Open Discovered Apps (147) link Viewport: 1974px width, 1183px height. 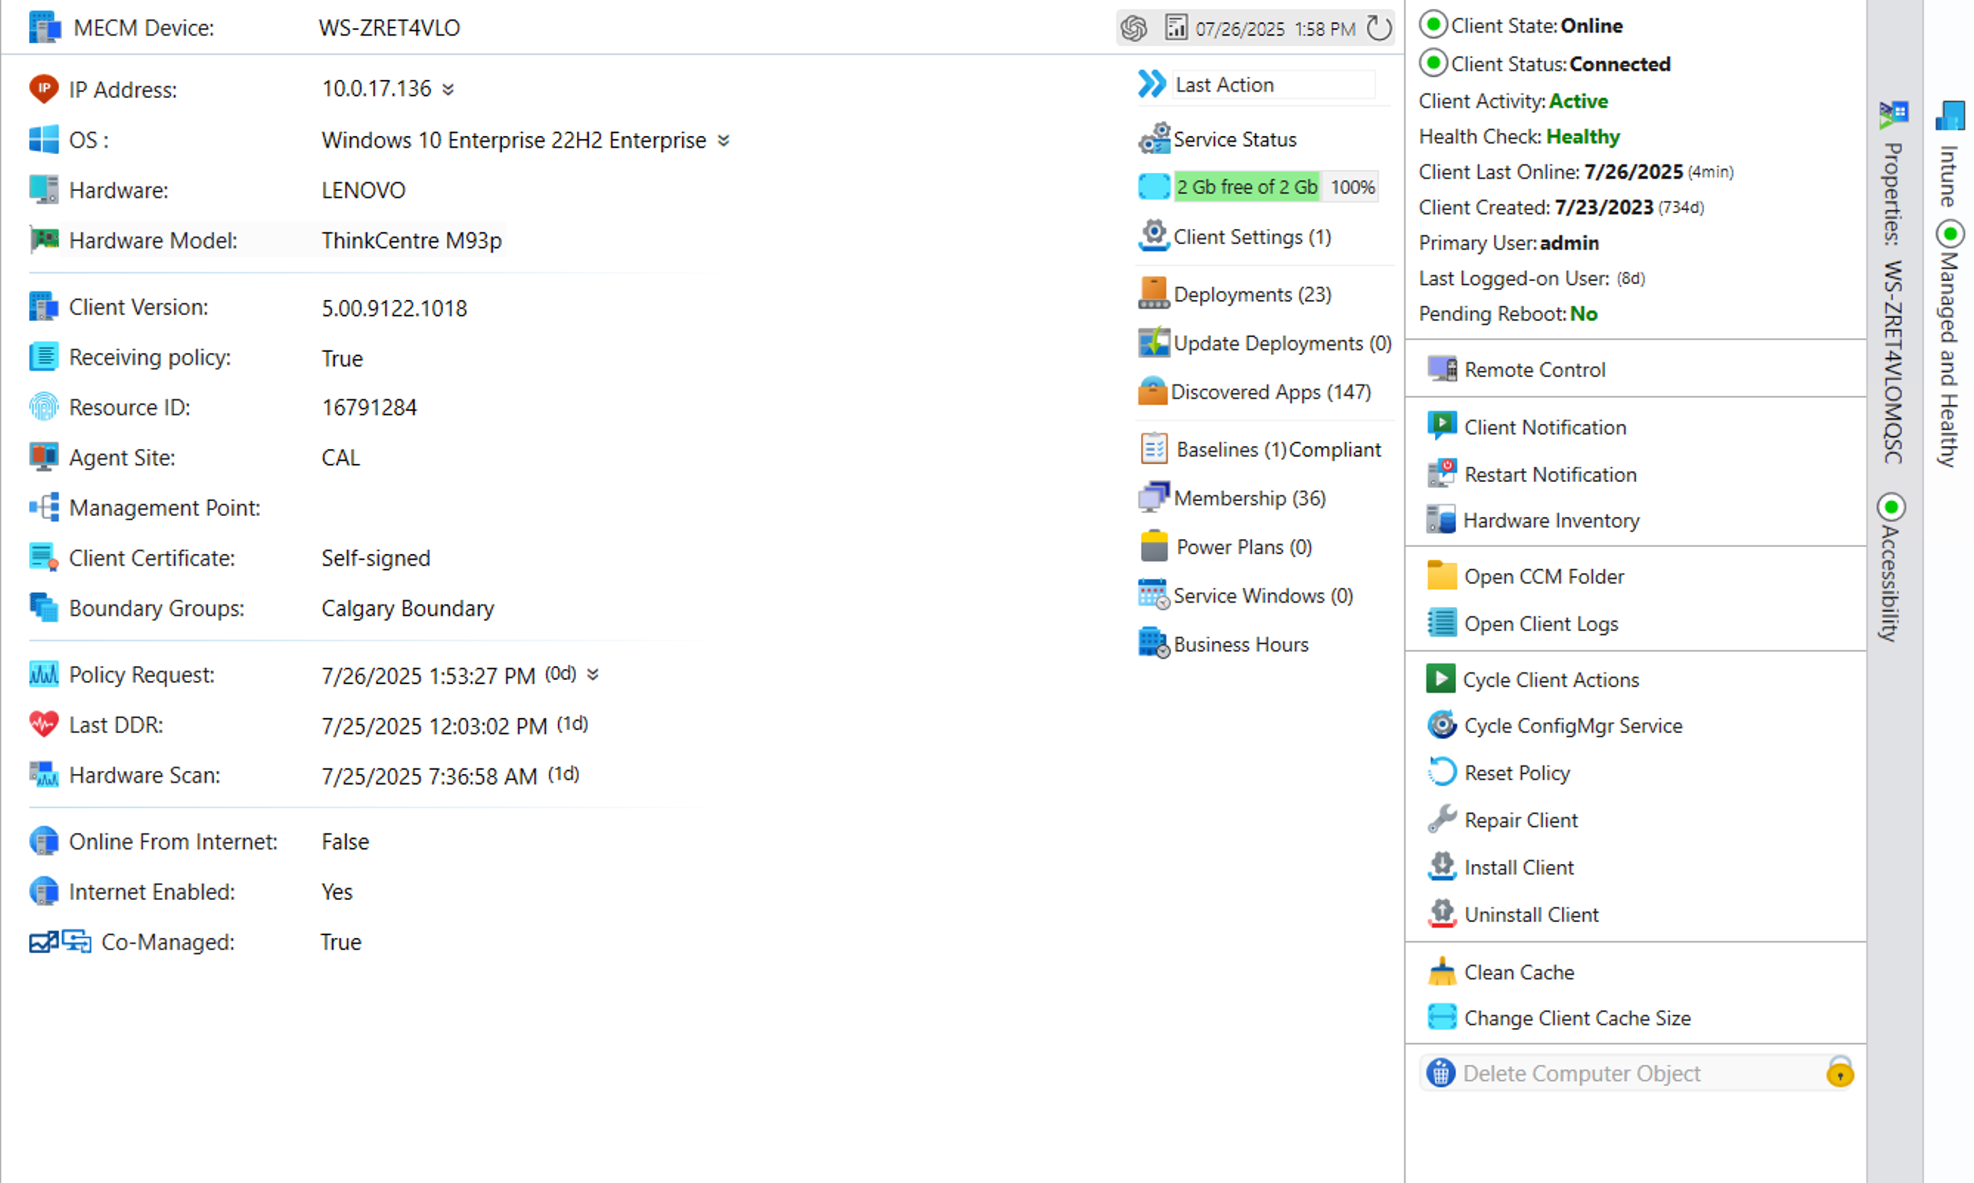pos(1270,392)
